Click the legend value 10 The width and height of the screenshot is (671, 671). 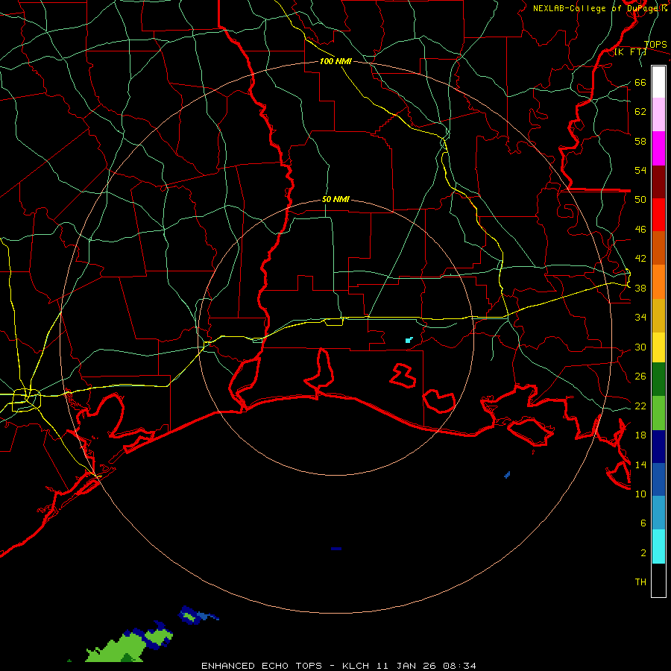[x=640, y=494]
